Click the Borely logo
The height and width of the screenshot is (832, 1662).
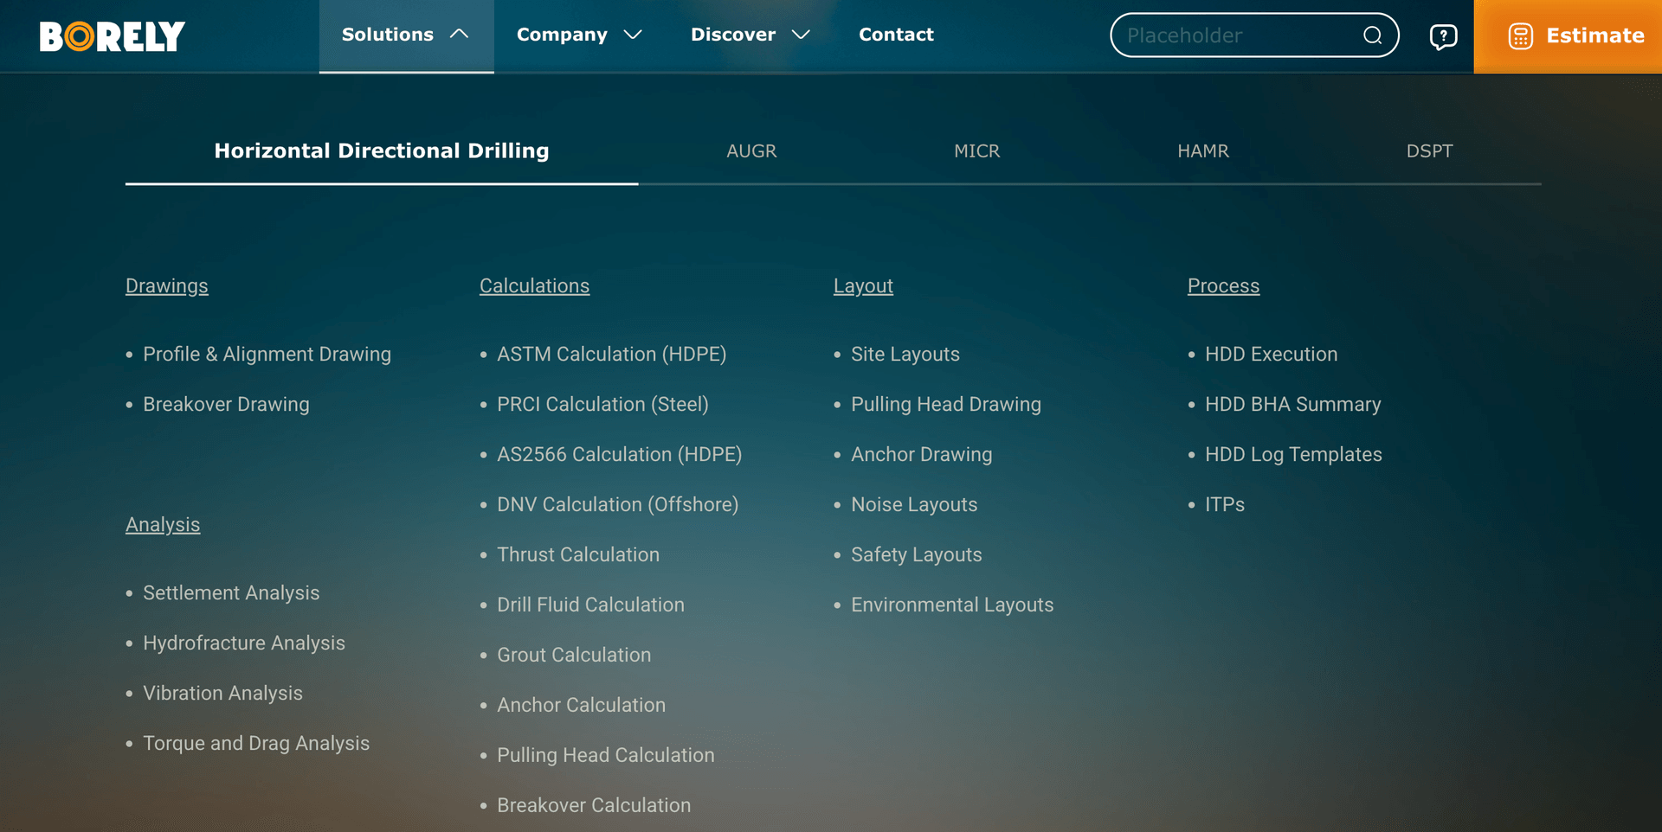113,36
